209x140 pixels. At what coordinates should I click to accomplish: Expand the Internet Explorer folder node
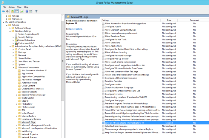(x=16, y=116)
